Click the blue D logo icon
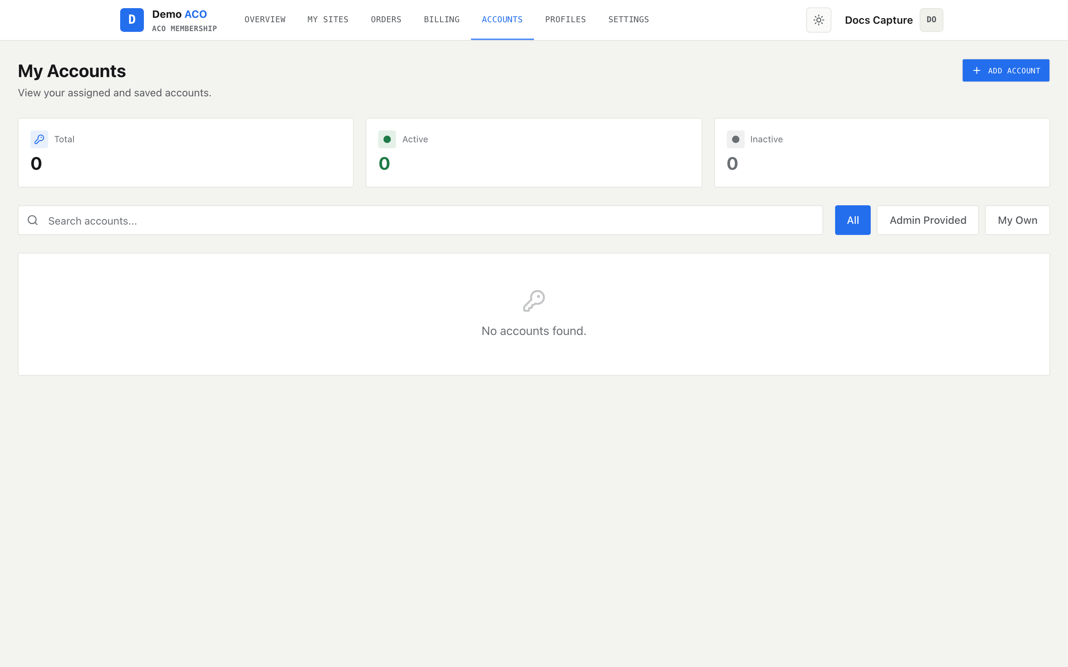 [132, 20]
